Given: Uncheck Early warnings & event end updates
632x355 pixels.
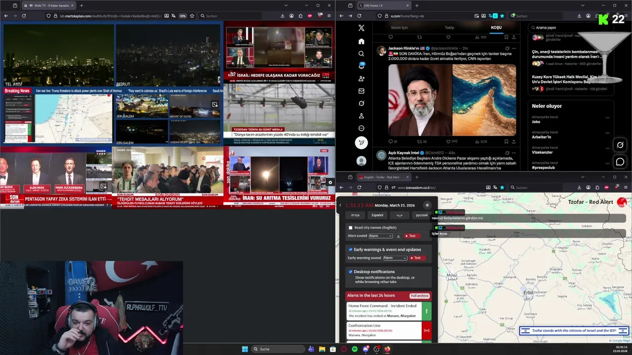Looking at the screenshot, I should (x=351, y=249).
